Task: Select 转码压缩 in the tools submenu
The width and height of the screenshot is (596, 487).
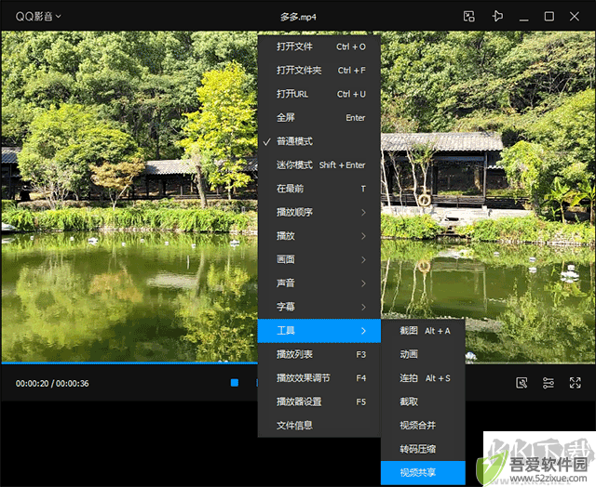Action: pos(423,449)
